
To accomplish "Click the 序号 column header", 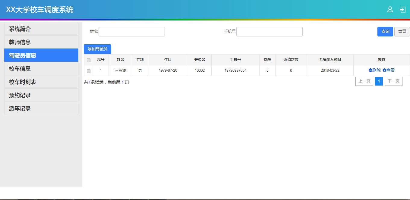I will pyautogui.click(x=101, y=60).
